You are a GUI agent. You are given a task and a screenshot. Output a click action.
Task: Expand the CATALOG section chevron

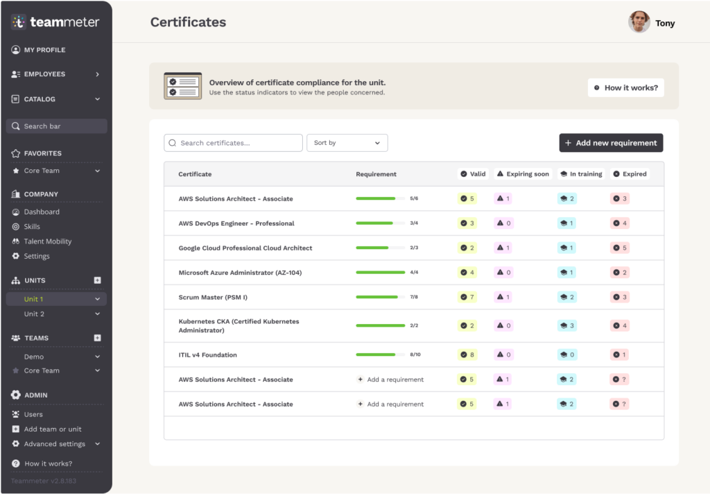[97, 99]
